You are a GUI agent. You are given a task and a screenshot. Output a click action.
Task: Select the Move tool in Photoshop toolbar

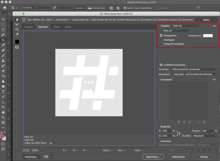point(3,19)
